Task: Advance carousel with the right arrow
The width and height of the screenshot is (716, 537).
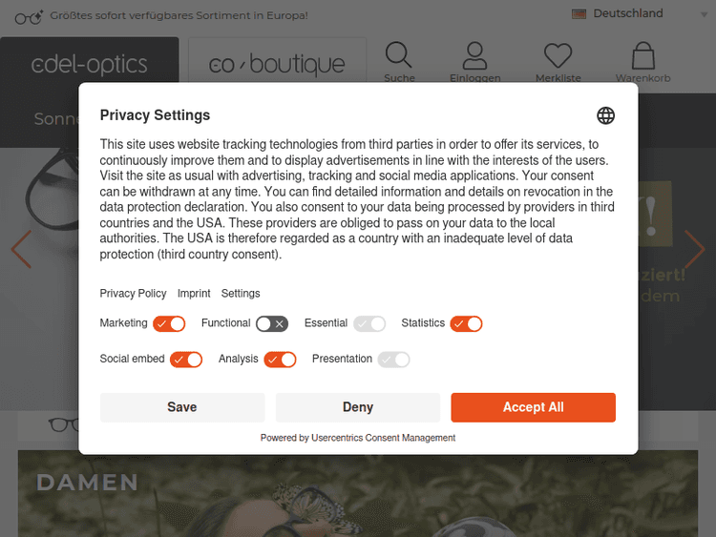Action: [x=694, y=249]
